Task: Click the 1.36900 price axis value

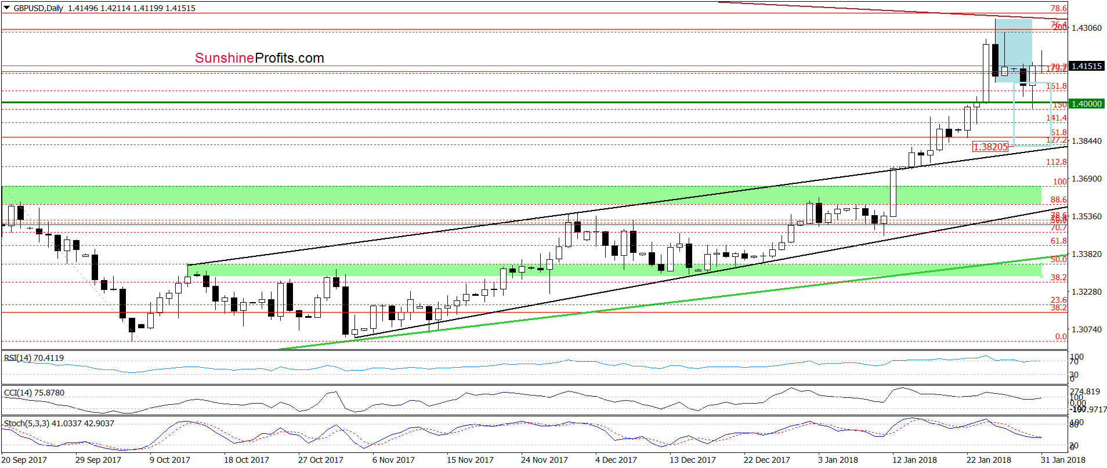Action: [x=1087, y=179]
